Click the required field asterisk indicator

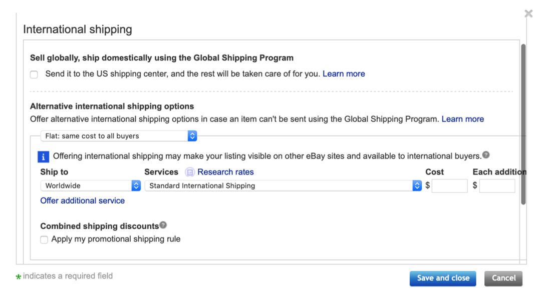19,275
